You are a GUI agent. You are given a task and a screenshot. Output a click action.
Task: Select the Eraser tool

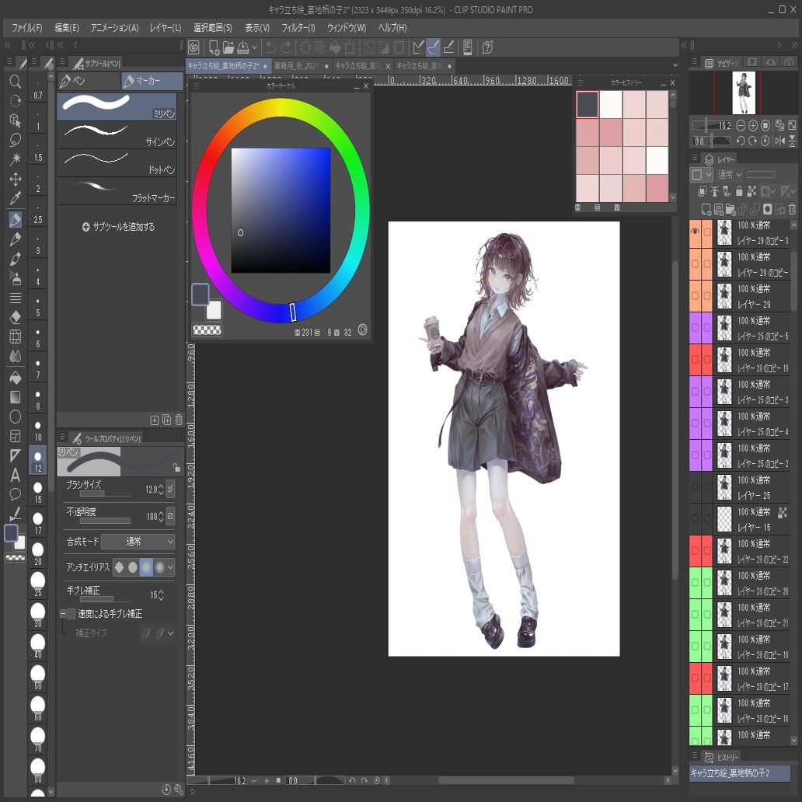pos(16,317)
